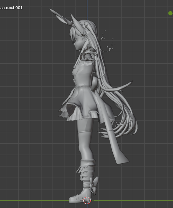This screenshot has width=173, height=208.
Task: Click the green Y axis gizmo dot
Action: point(170,13)
